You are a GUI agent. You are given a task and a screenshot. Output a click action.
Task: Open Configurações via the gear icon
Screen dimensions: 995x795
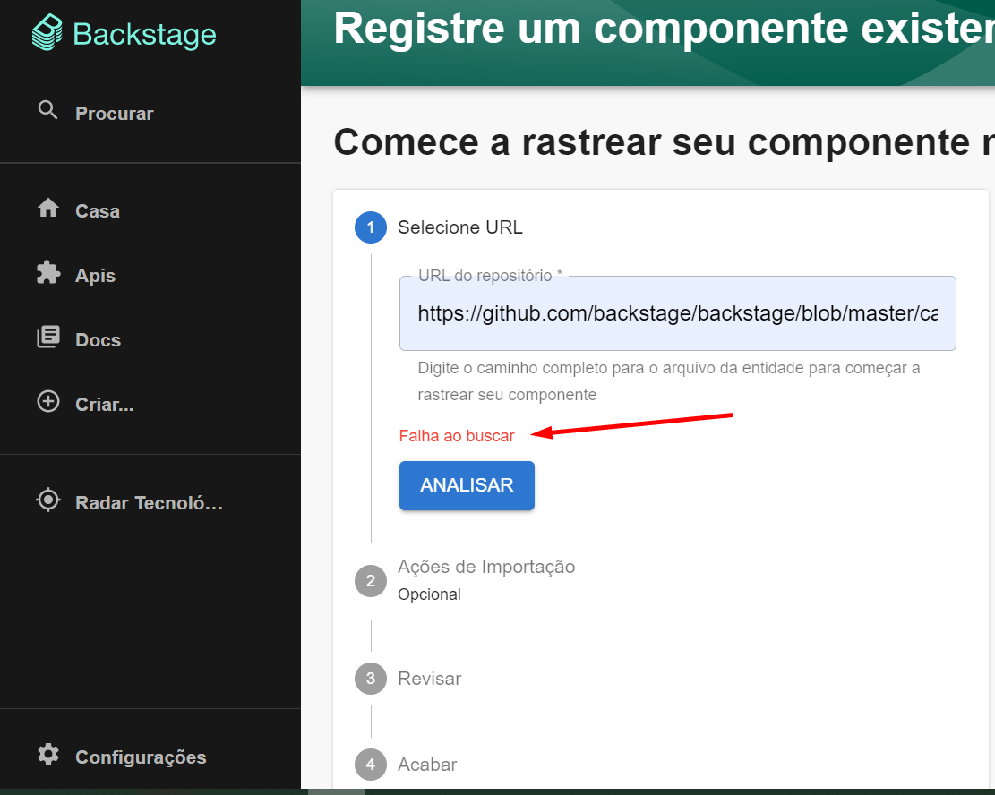(x=48, y=755)
